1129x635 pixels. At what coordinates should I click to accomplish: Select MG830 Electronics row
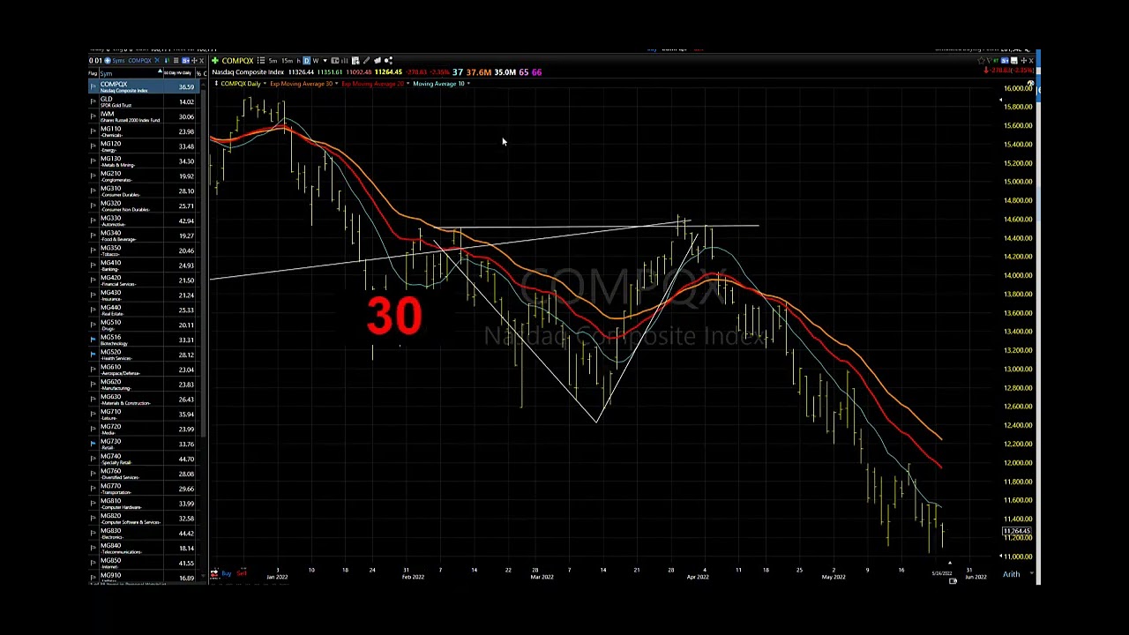click(x=142, y=534)
